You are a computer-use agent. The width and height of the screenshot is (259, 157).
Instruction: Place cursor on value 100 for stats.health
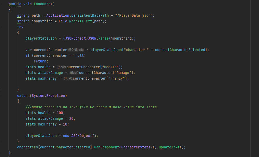pyautogui.click(x=60, y=113)
